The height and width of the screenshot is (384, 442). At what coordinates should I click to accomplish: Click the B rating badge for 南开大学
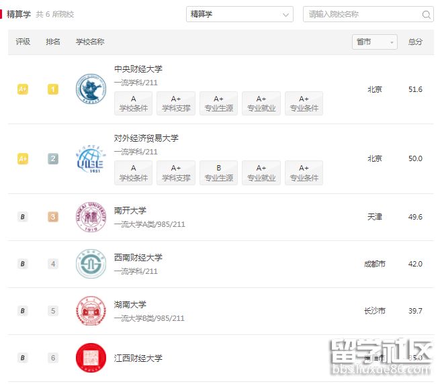[x=23, y=217]
